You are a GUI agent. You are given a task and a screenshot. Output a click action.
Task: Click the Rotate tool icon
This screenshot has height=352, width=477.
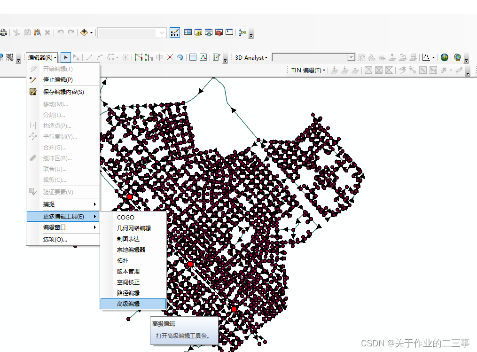(x=180, y=57)
